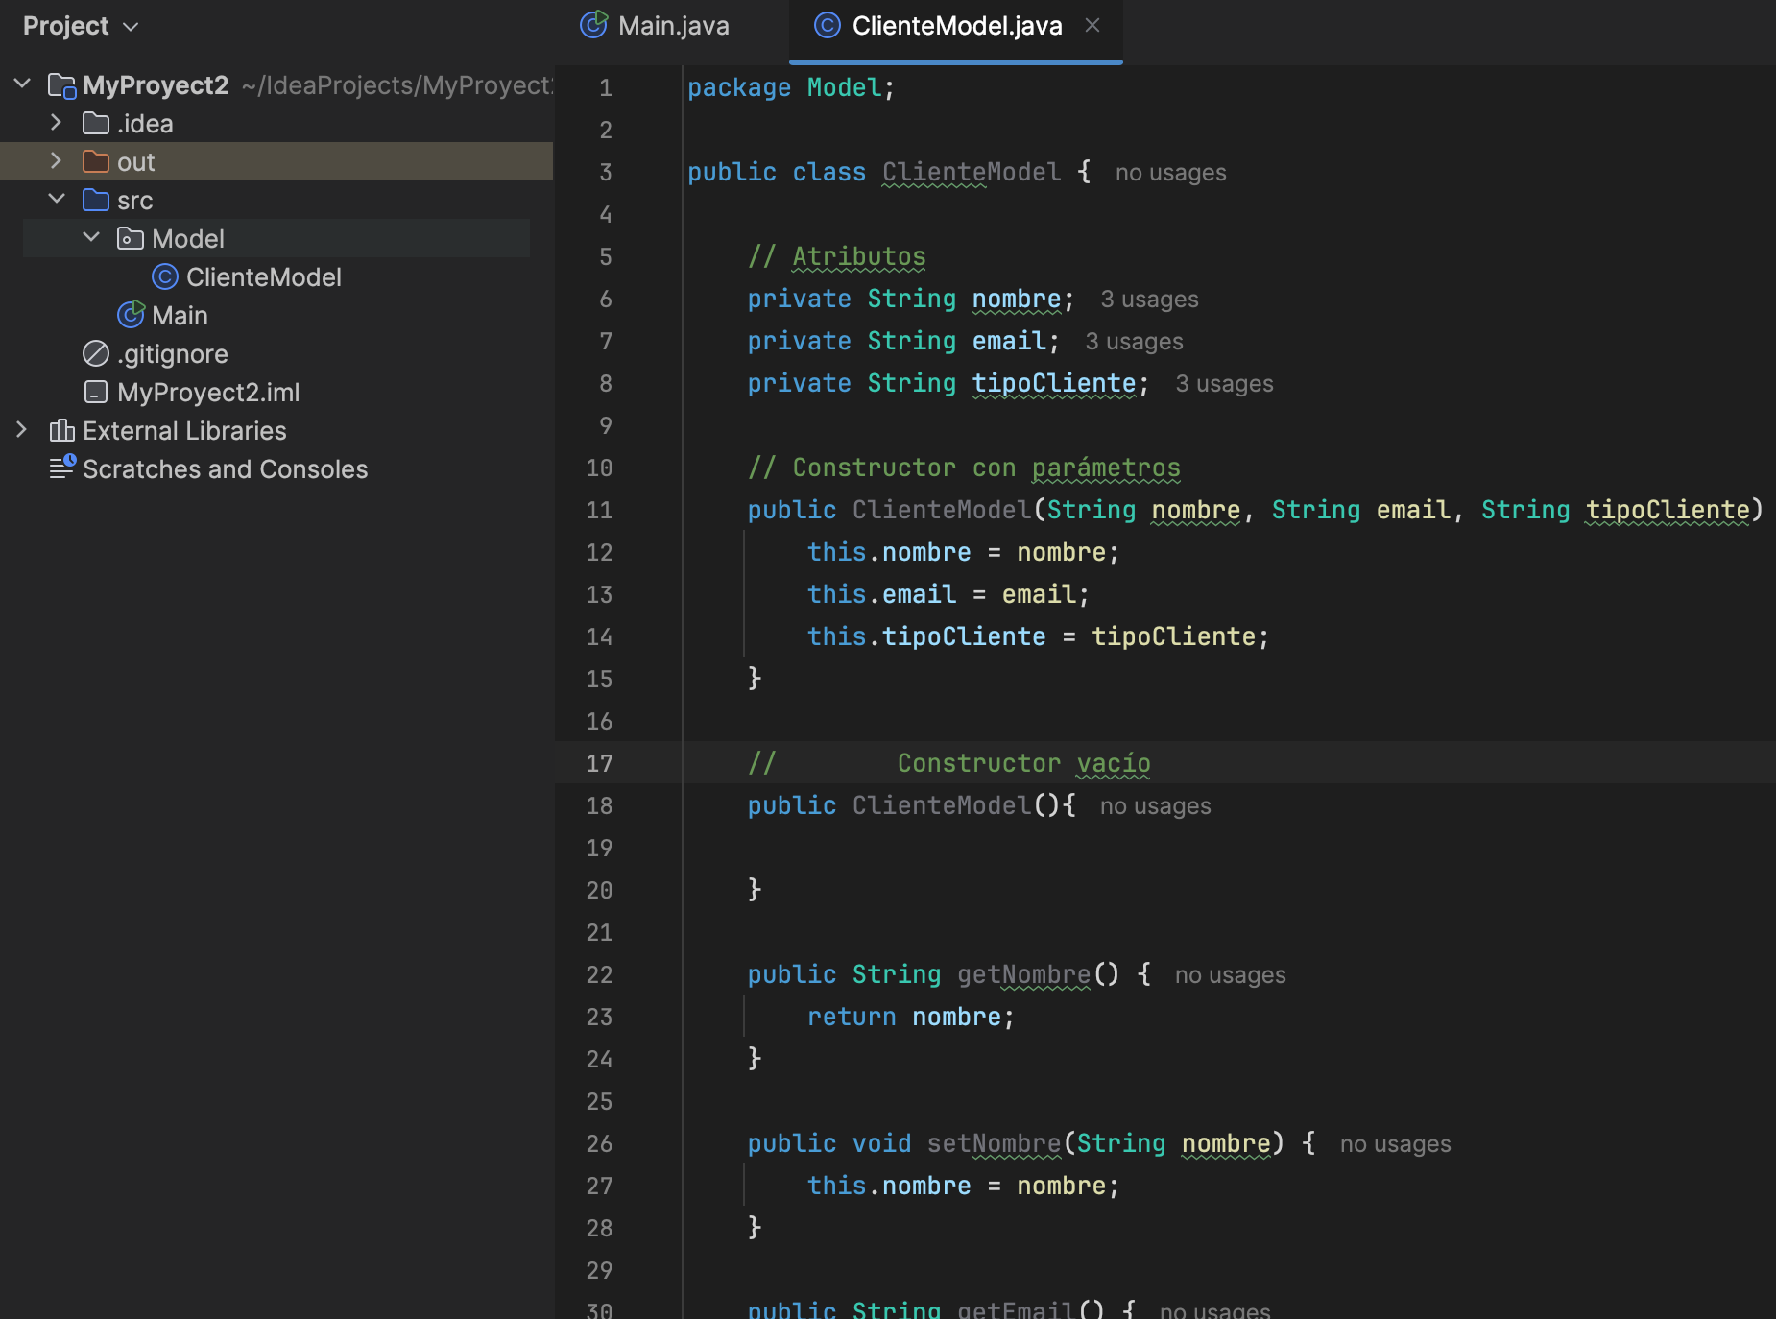Viewport: 1776px width, 1319px height.
Task: Select the out folder in tree
Action: [x=135, y=162]
